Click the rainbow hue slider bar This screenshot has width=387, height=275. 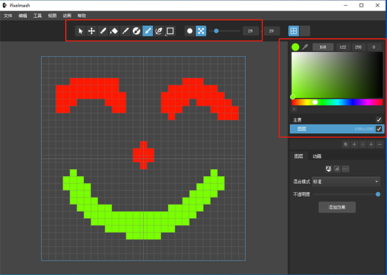[x=337, y=102]
